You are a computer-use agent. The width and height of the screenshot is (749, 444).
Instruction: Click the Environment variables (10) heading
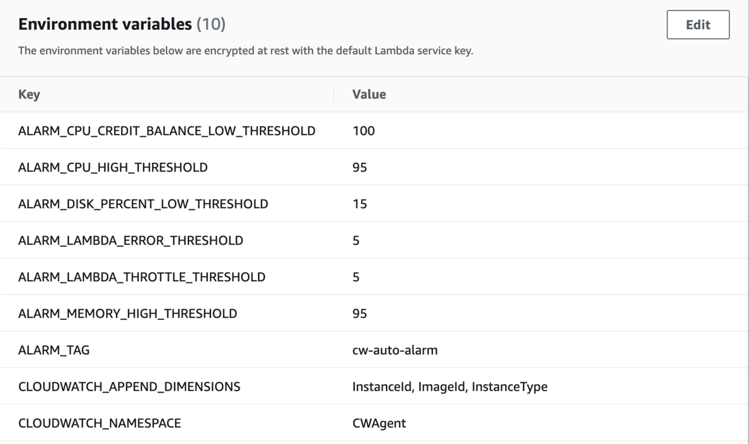pos(122,24)
